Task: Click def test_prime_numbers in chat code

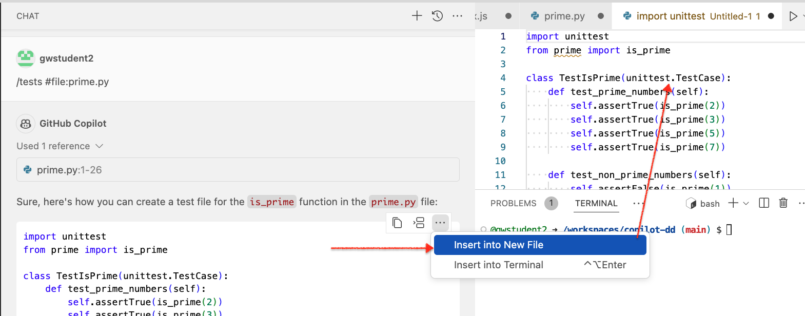Action: click(x=126, y=289)
